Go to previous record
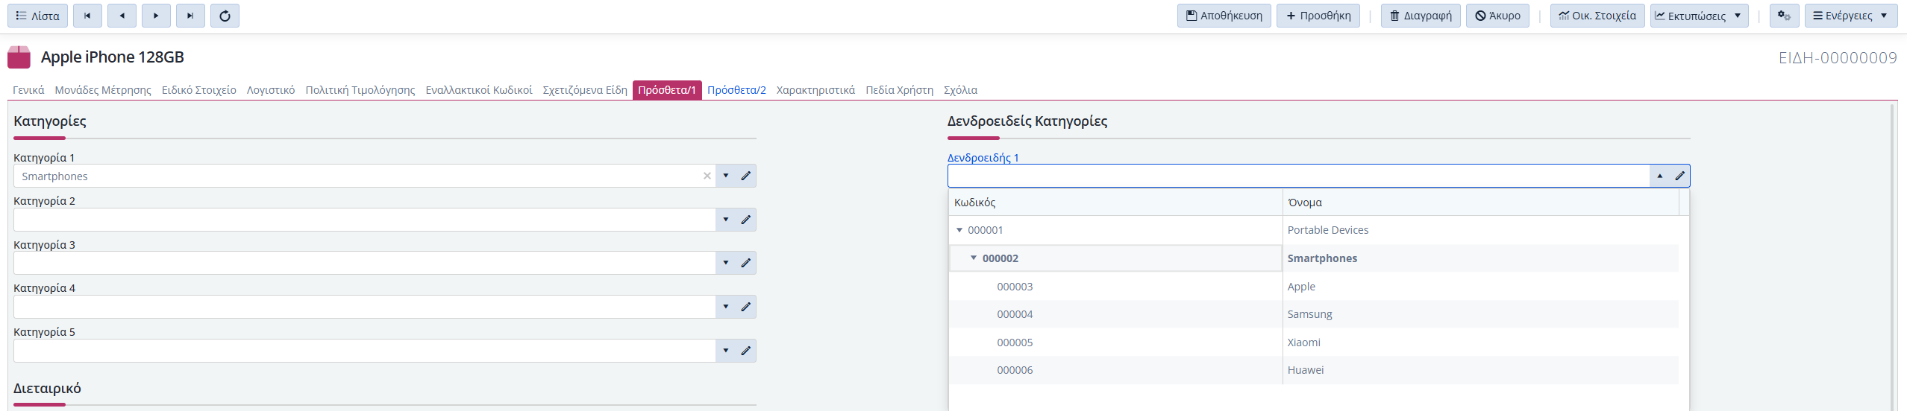Screen dimensions: 1907x411 point(122,16)
